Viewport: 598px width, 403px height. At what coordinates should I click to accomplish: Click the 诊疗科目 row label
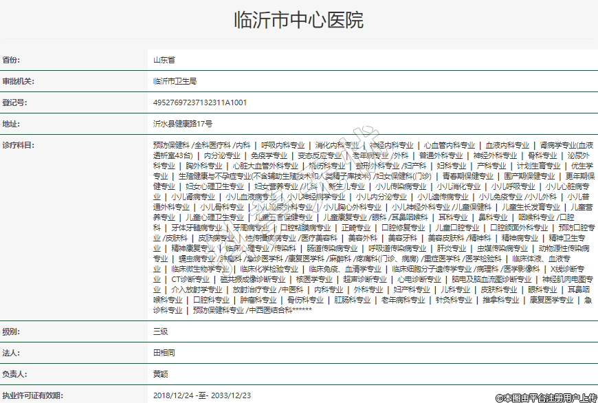tap(18, 145)
